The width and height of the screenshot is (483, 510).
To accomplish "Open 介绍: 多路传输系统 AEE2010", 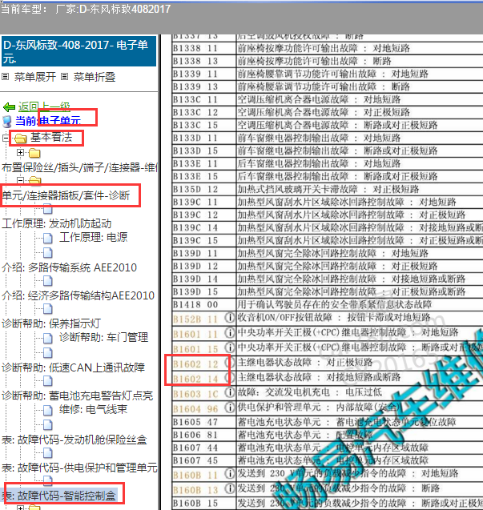I will [69, 267].
